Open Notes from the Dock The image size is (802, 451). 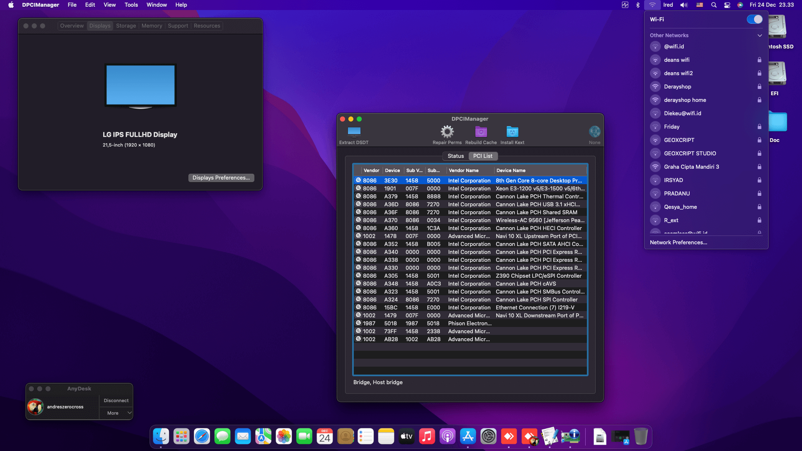tap(386, 436)
